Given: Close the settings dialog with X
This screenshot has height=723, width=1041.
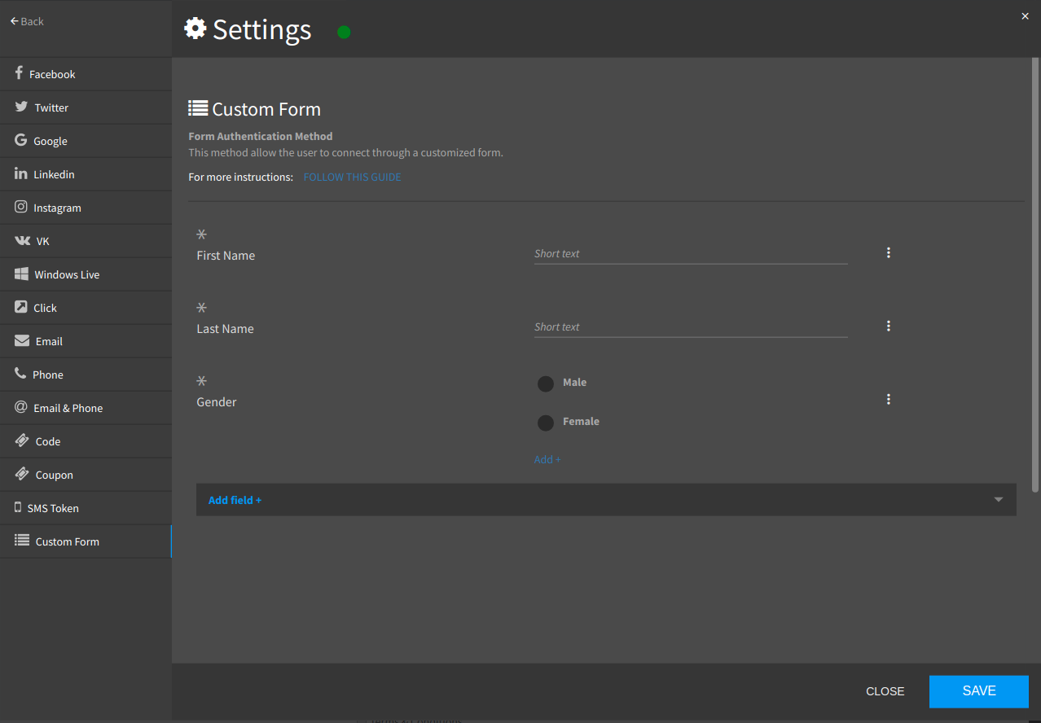Looking at the screenshot, I should (x=1025, y=16).
